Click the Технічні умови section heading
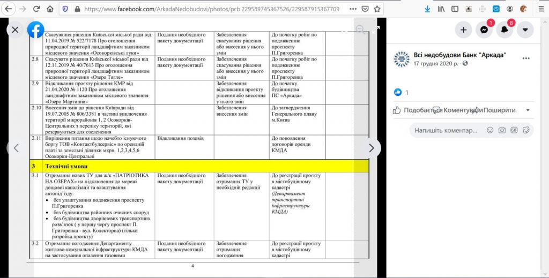 (x=66, y=166)
